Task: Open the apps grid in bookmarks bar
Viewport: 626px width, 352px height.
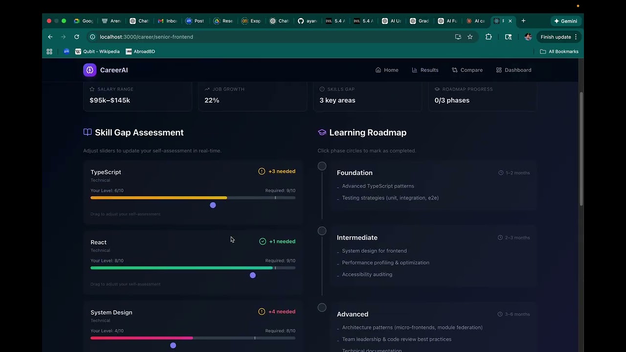Action: pyautogui.click(x=49, y=51)
